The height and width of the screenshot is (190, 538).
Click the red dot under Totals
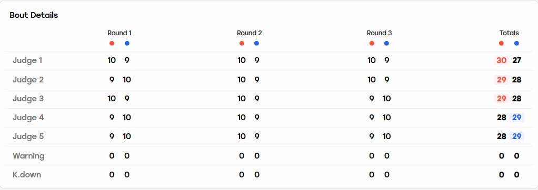tap(501, 44)
